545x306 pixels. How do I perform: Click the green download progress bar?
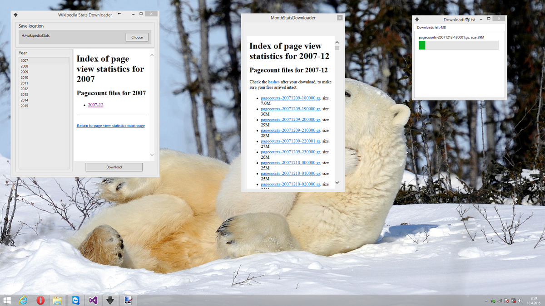click(458, 45)
